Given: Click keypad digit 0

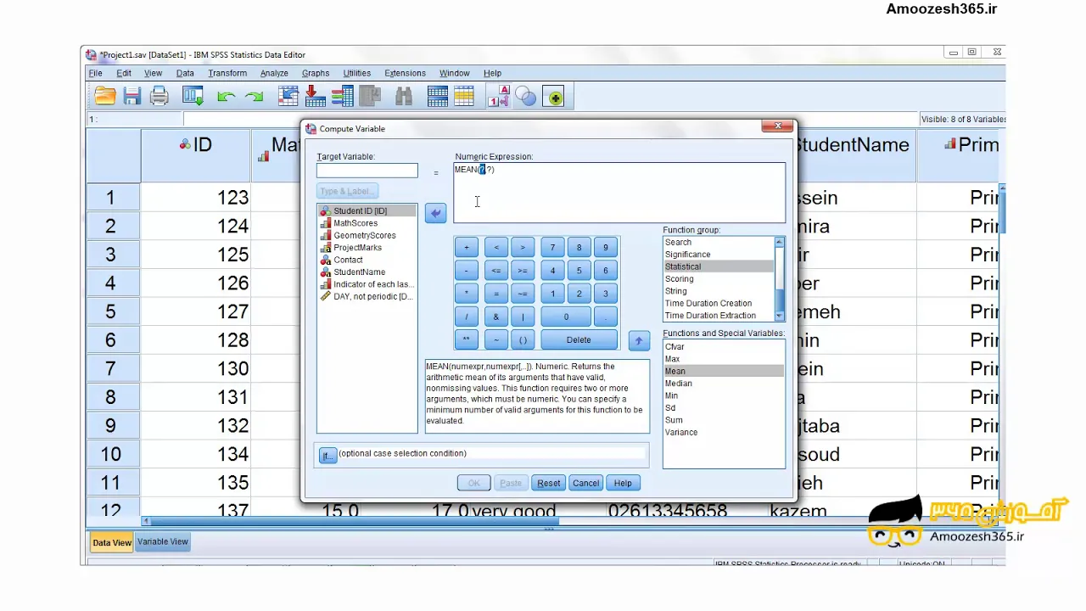Looking at the screenshot, I should pos(566,317).
